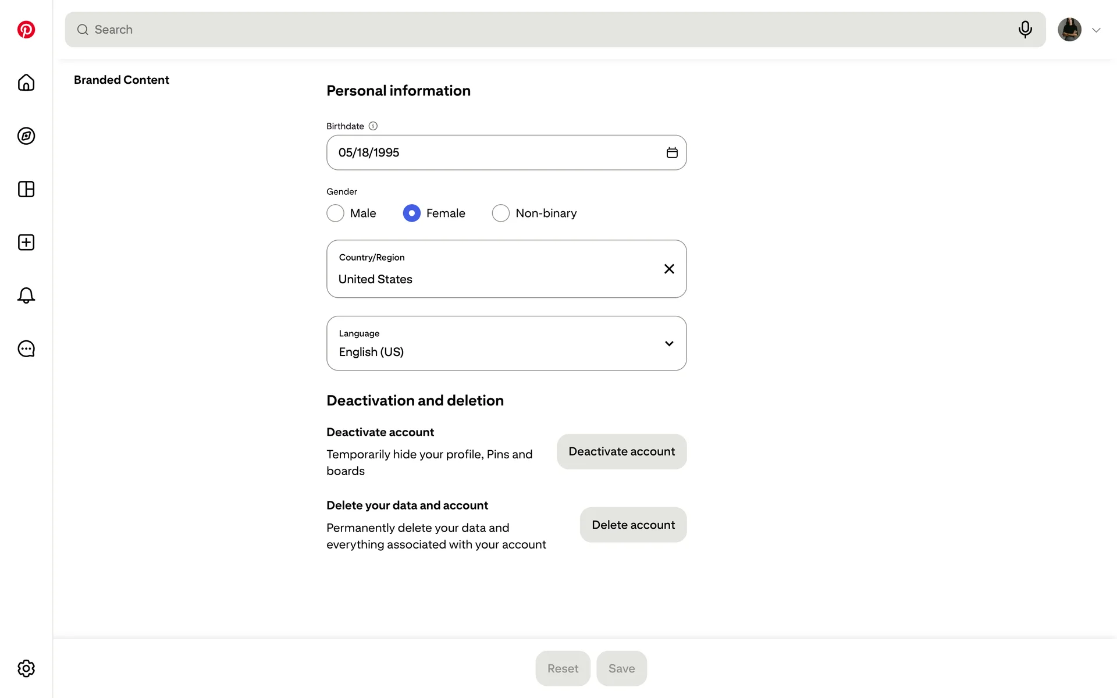Open Branded Content settings section
Viewport: 1117px width, 698px height.
tap(122, 80)
